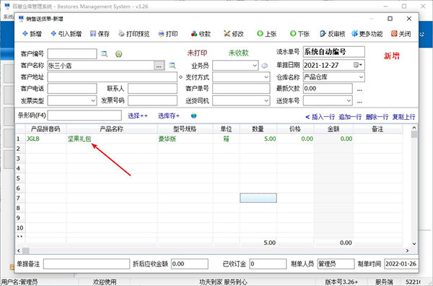Click the horizontal scrollbar right arrow
This screenshot has height=286, width=433.
(x=407, y=251)
